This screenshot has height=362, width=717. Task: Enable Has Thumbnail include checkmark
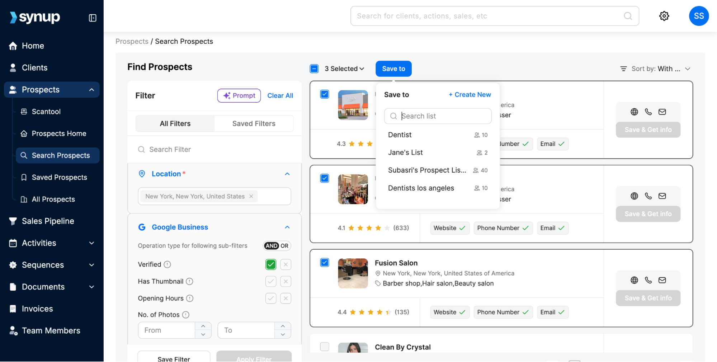point(271,281)
